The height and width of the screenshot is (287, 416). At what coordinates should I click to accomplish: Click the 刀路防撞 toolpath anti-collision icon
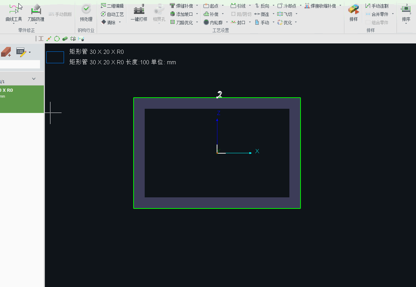pos(36,13)
